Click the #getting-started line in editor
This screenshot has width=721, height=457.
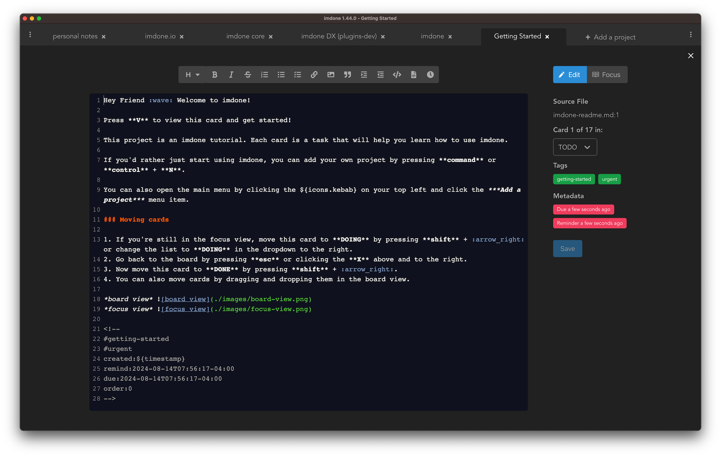136,339
